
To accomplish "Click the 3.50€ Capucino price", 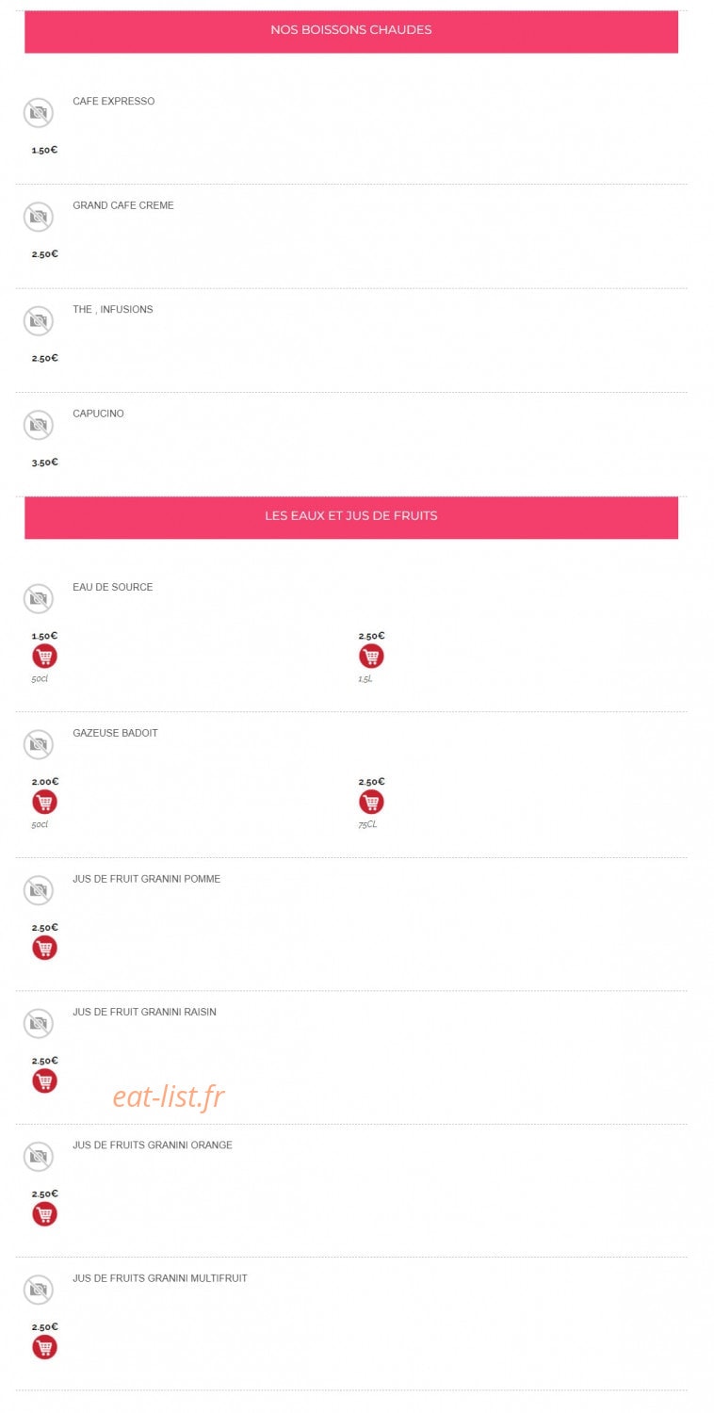I will click(44, 463).
